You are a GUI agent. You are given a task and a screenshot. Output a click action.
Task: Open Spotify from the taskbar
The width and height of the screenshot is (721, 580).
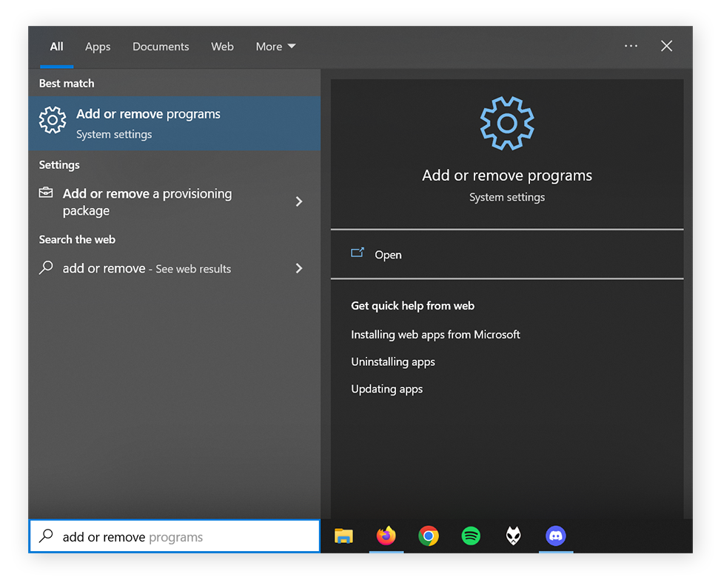pyautogui.click(x=471, y=536)
